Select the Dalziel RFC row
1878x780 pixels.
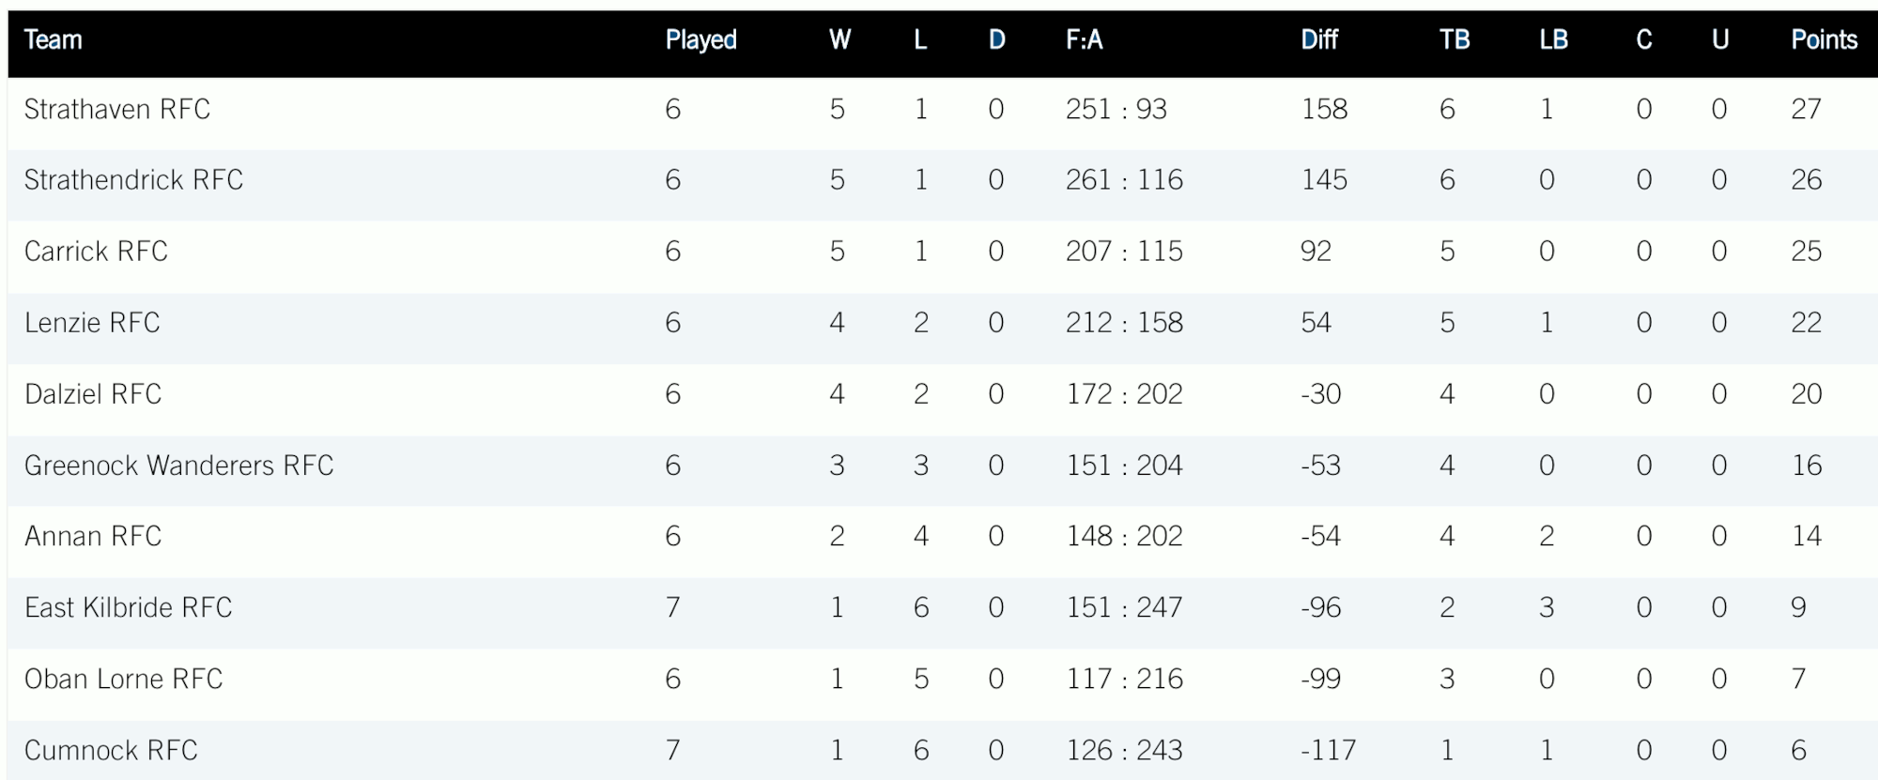[x=93, y=394]
